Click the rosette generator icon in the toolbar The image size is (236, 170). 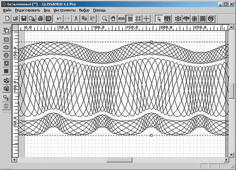coord(178,19)
